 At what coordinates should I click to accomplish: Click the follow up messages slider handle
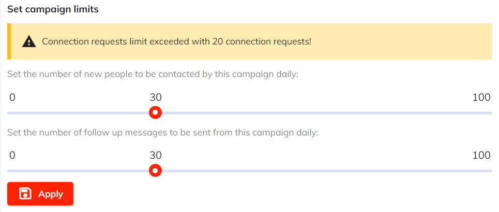click(x=155, y=170)
